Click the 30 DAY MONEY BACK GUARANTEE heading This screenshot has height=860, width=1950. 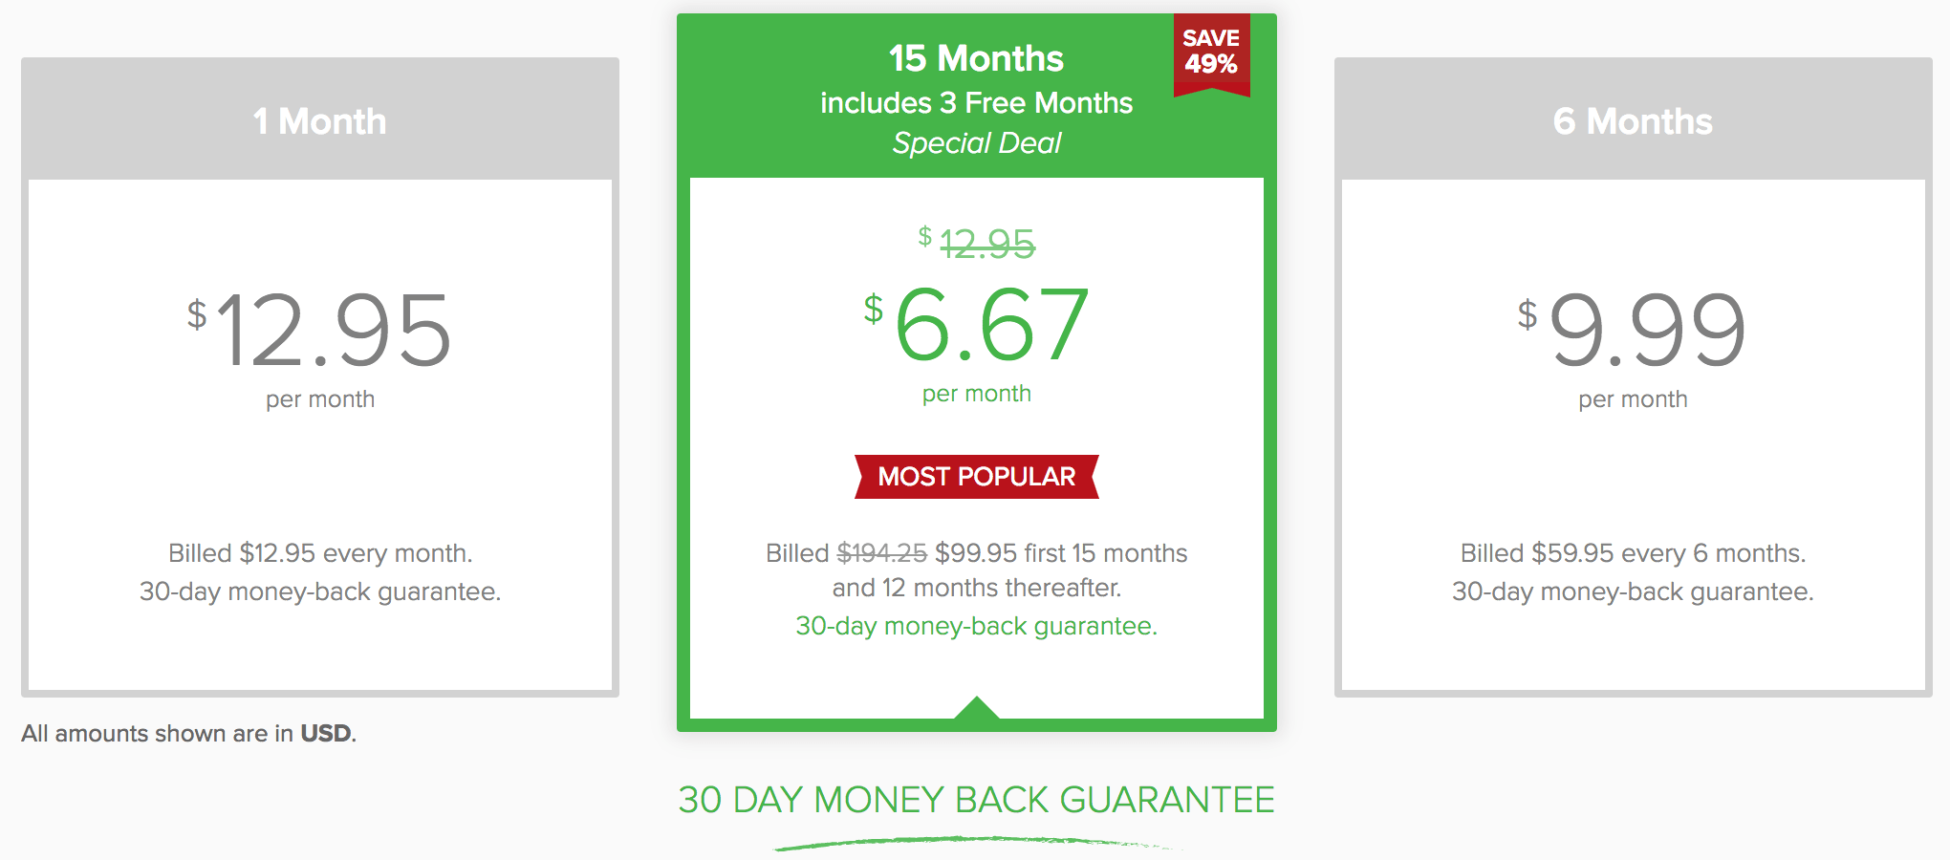click(977, 800)
